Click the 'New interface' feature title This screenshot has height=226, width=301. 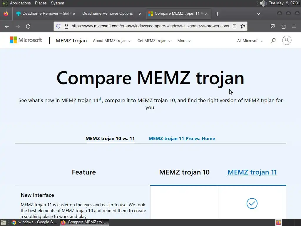[x=37, y=195]
